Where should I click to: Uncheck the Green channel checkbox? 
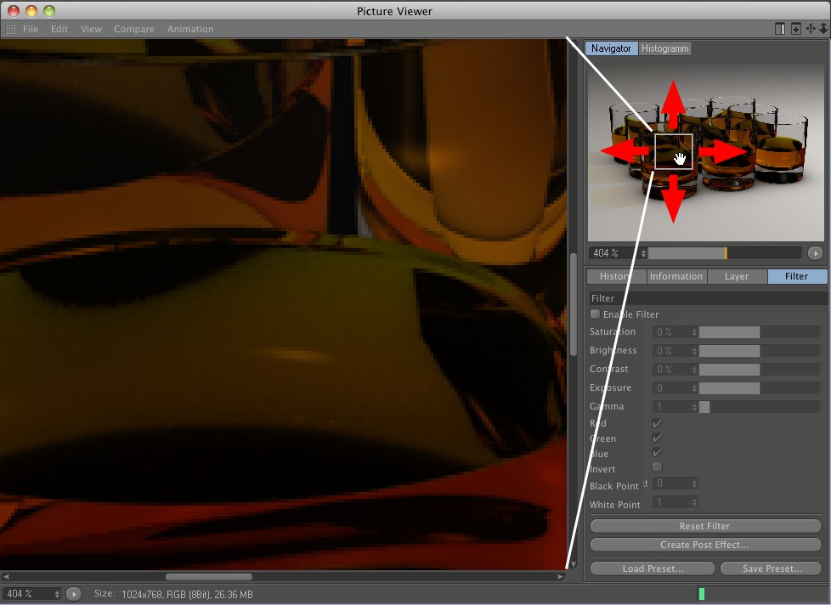click(657, 438)
